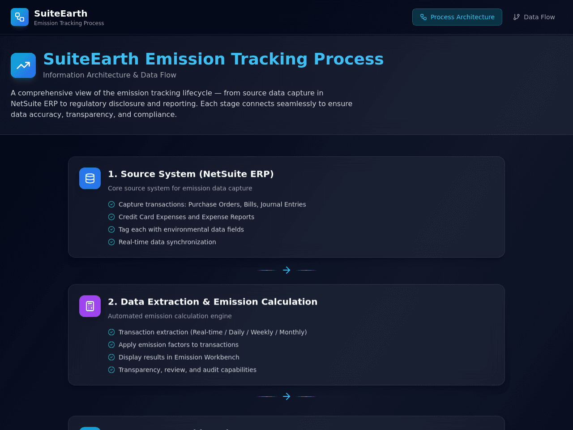
Task: Click the arrow connector below Data Extraction card
Action: point(286,396)
